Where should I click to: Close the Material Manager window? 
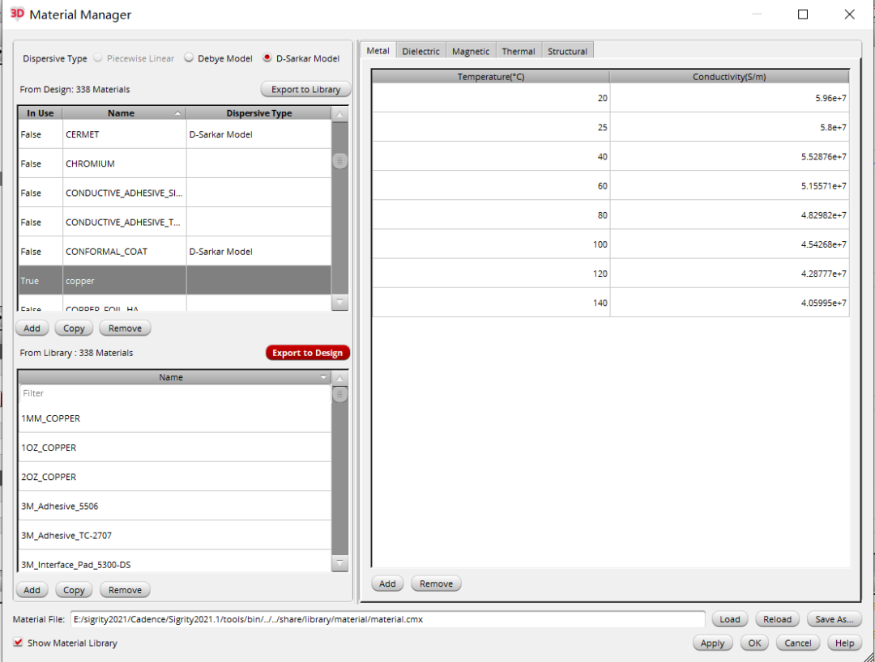tap(849, 15)
